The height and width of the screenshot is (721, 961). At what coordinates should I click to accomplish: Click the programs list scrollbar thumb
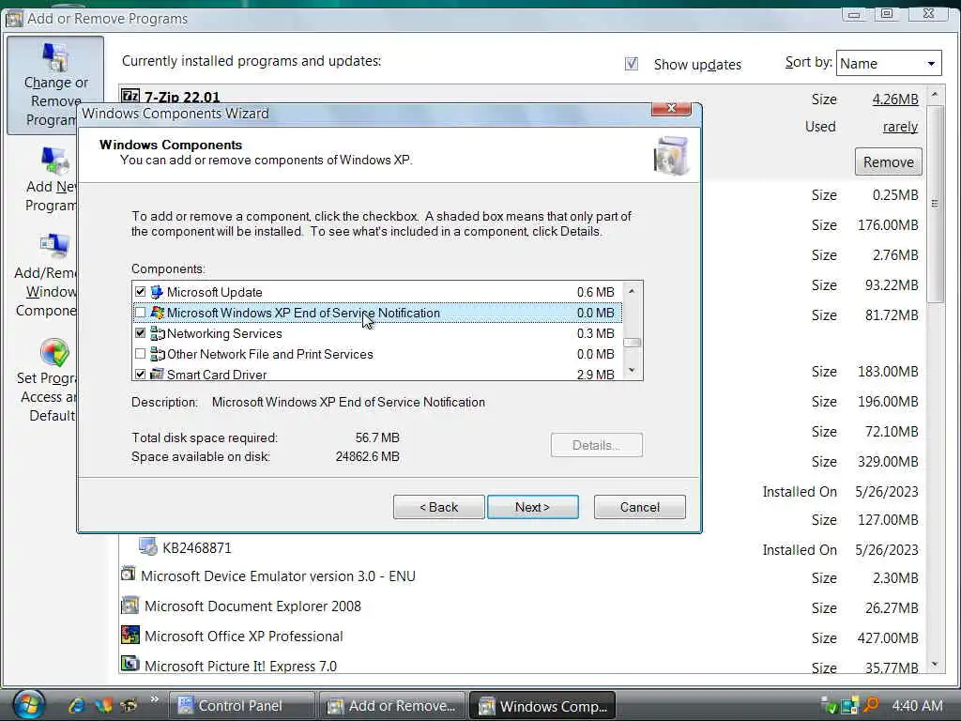tap(935, 204)
